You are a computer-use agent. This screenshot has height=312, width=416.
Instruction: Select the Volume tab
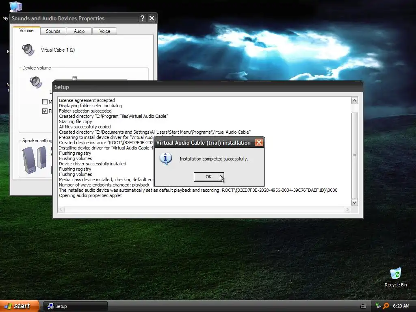pyautogui.click(x=26, y=30)
